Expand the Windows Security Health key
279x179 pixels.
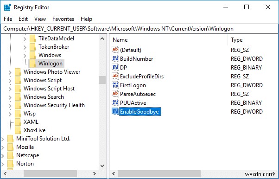click(10, 106)
